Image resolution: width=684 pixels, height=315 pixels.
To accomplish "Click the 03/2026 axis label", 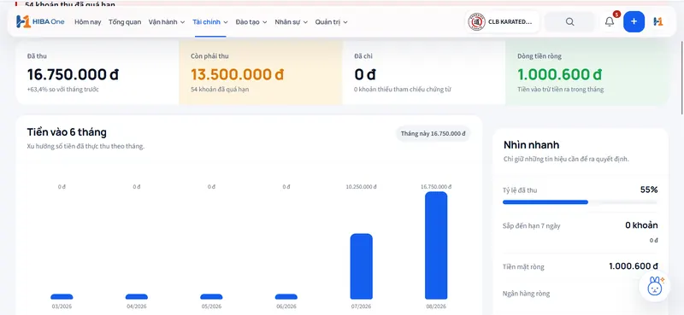I will pos(62,306).
